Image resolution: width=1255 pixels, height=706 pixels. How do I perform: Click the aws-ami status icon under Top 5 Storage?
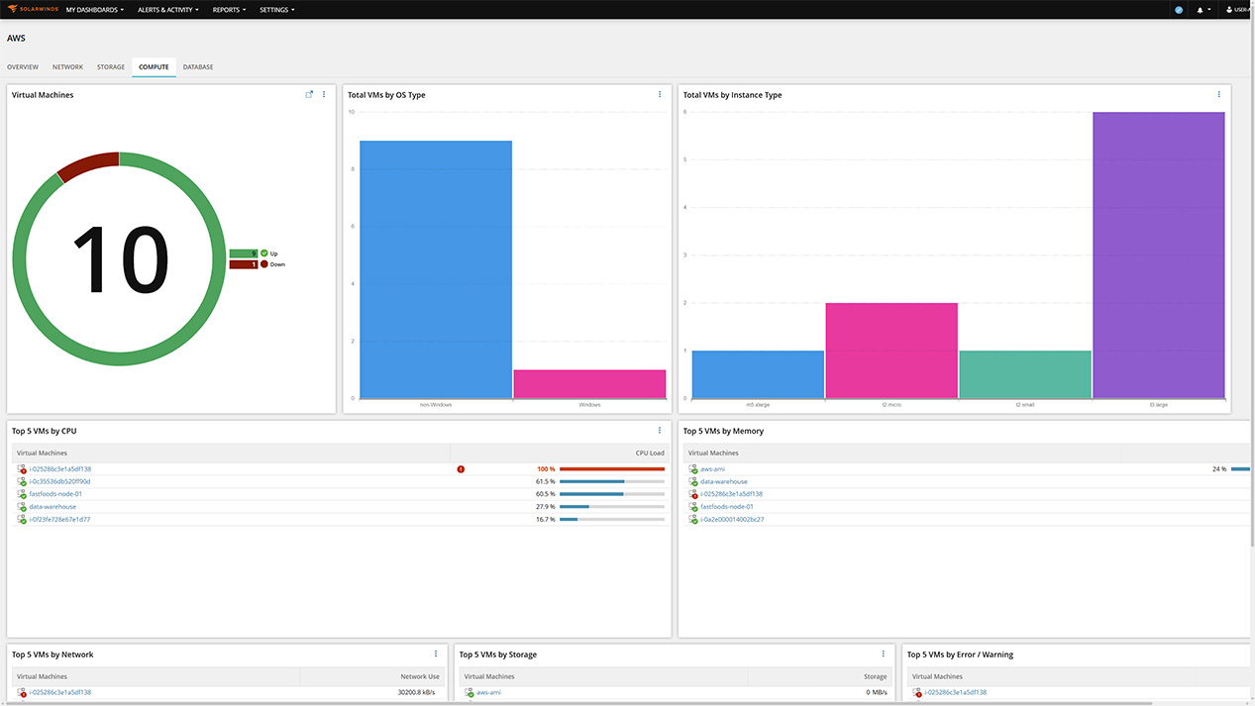pos(470,692)
